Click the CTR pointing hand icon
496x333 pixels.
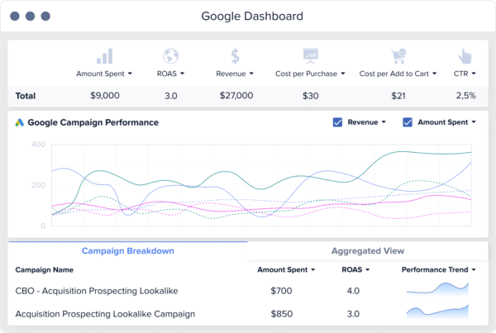pyautogui.click(x=465, y=56)
